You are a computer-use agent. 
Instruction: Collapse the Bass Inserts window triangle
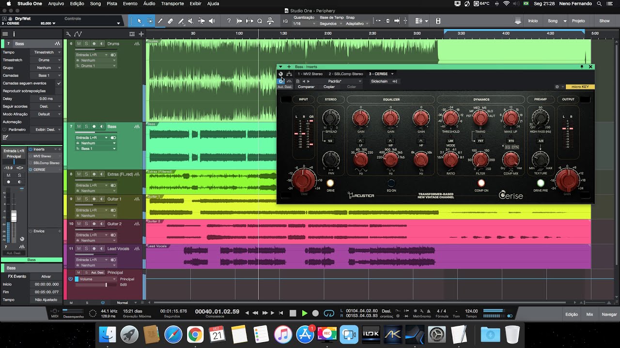pos(280,67)
